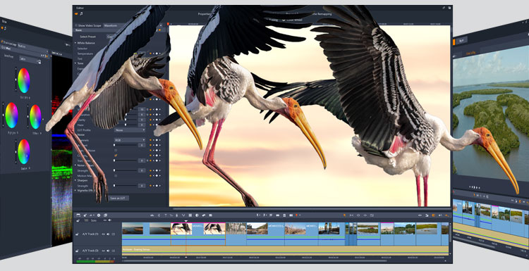529x271 pixels.
Task: Expand the Vignette Effect section
Action: tap(75, 191)
